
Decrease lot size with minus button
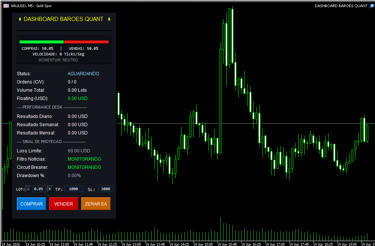[28, 189]
